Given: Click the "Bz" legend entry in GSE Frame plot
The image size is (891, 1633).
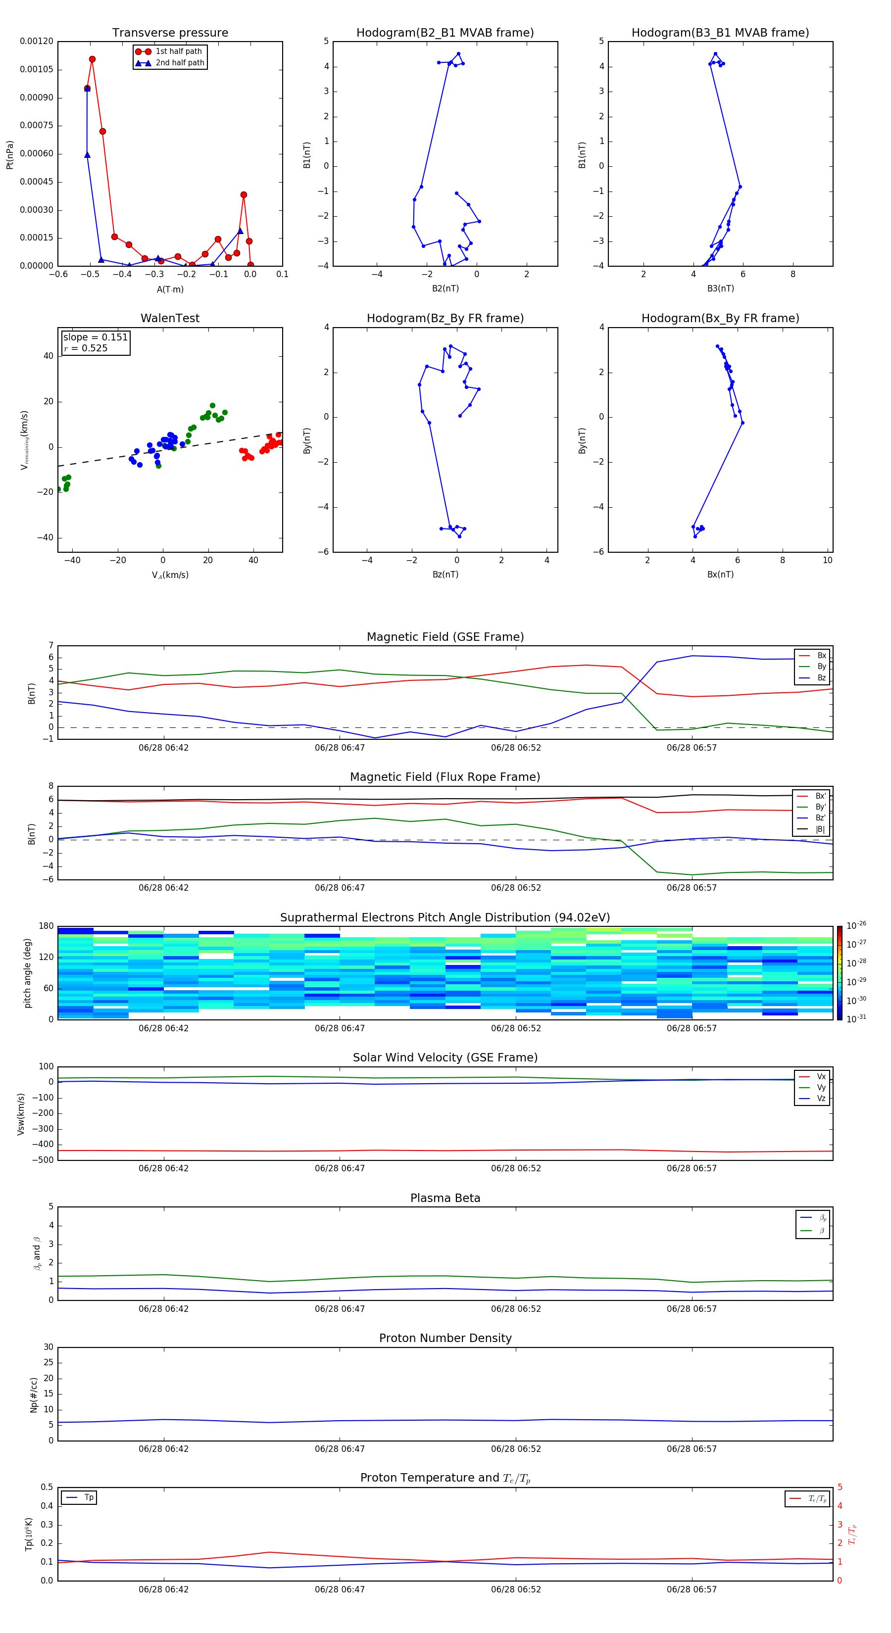Looking at the screenshot, I should coord(812,677).
